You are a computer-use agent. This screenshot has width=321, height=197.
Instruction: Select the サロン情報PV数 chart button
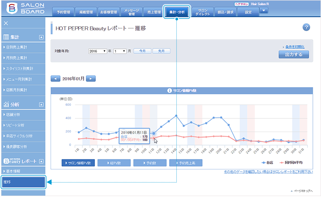tap(78, 162)
